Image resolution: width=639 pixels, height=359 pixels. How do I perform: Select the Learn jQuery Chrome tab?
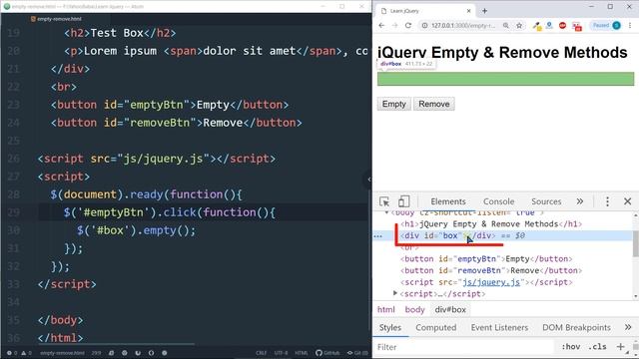point(423,11)
